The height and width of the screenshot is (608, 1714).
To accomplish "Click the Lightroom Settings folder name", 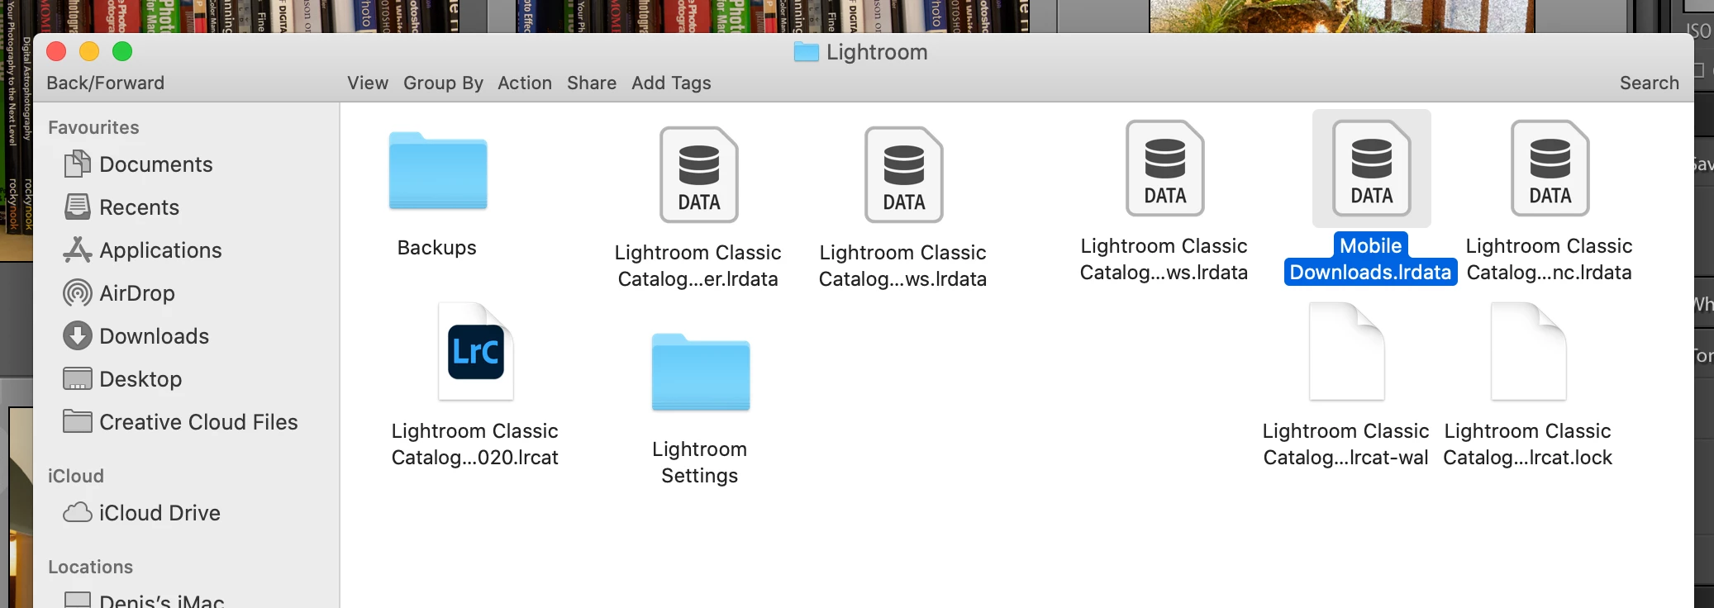I will coord(700,463).
